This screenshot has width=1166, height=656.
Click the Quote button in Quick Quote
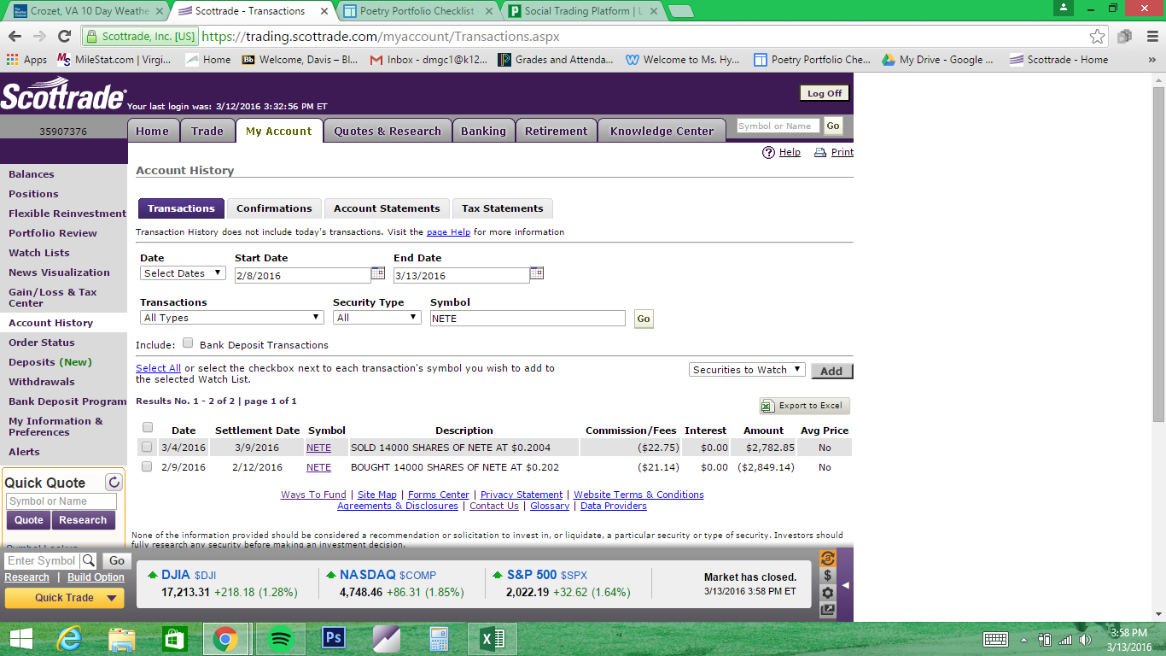click(29, 520)
